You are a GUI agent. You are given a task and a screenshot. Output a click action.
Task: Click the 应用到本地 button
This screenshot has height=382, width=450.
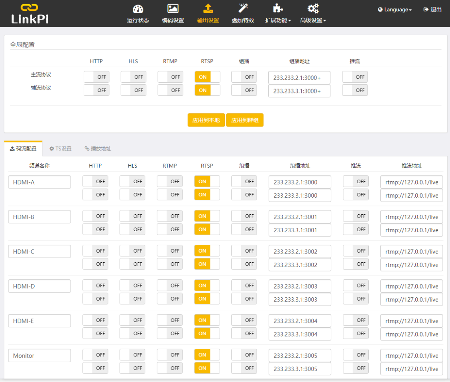(206, 120)
